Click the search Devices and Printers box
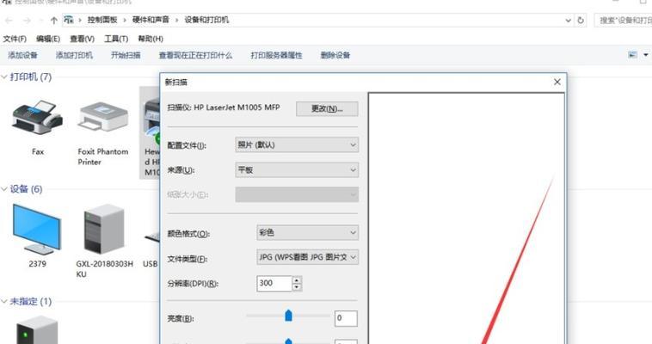Image resolution: width=652 pixels, height=344 pixels. click(x=624, y=20)
